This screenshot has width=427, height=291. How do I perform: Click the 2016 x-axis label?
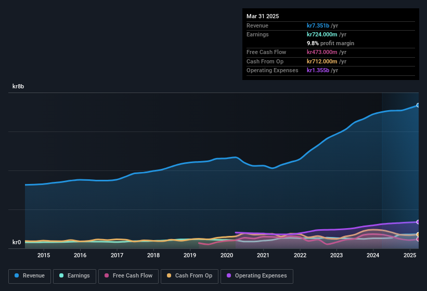(x=80, y=255)
